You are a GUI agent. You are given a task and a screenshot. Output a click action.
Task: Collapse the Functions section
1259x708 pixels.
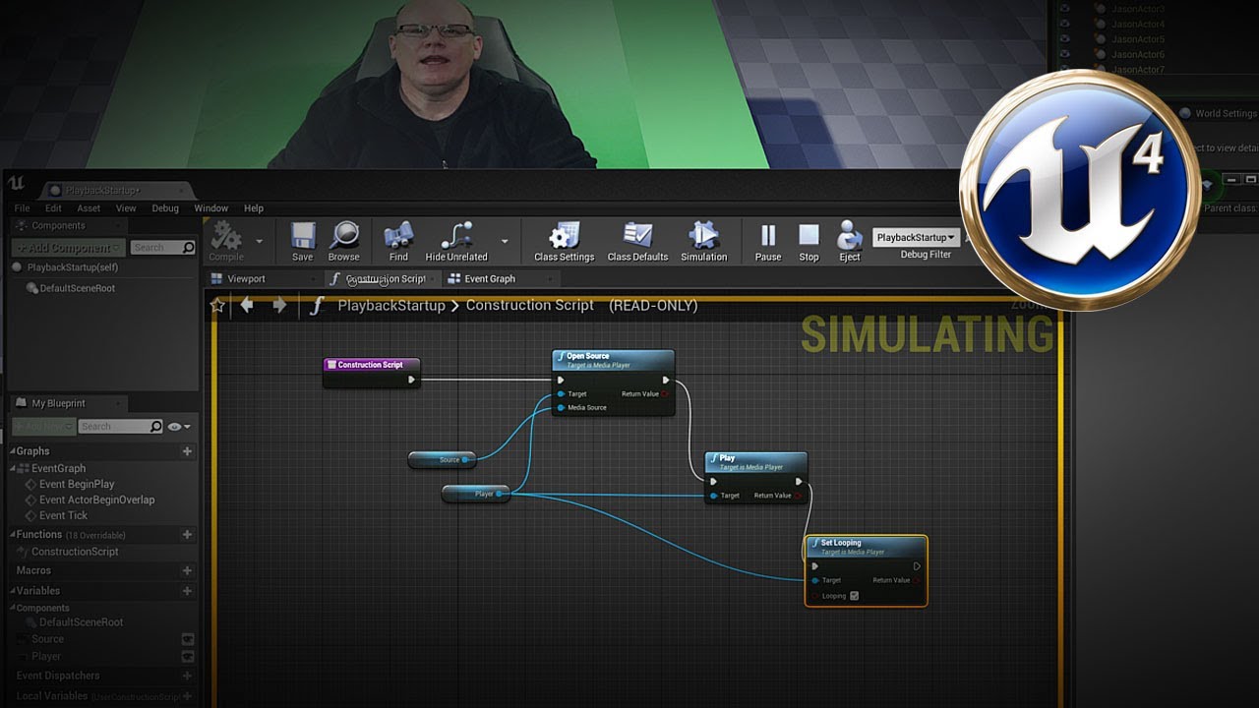point(13,535)
